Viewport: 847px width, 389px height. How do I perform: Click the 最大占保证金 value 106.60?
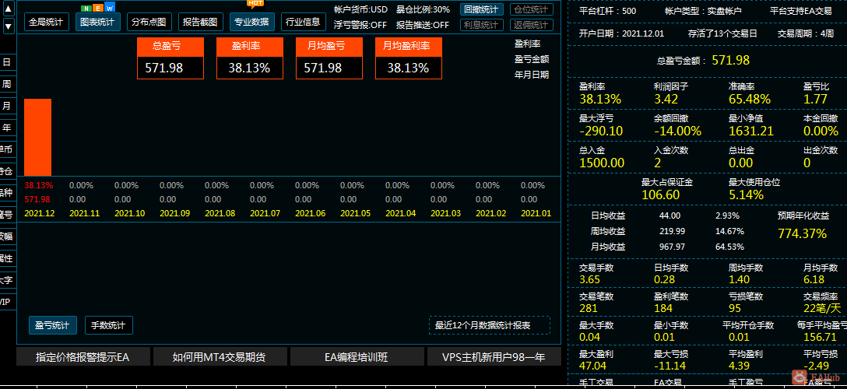(661, 194)
